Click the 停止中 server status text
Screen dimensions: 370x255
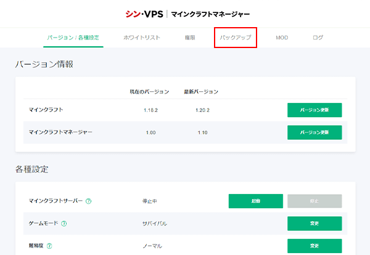coord(150,201)
